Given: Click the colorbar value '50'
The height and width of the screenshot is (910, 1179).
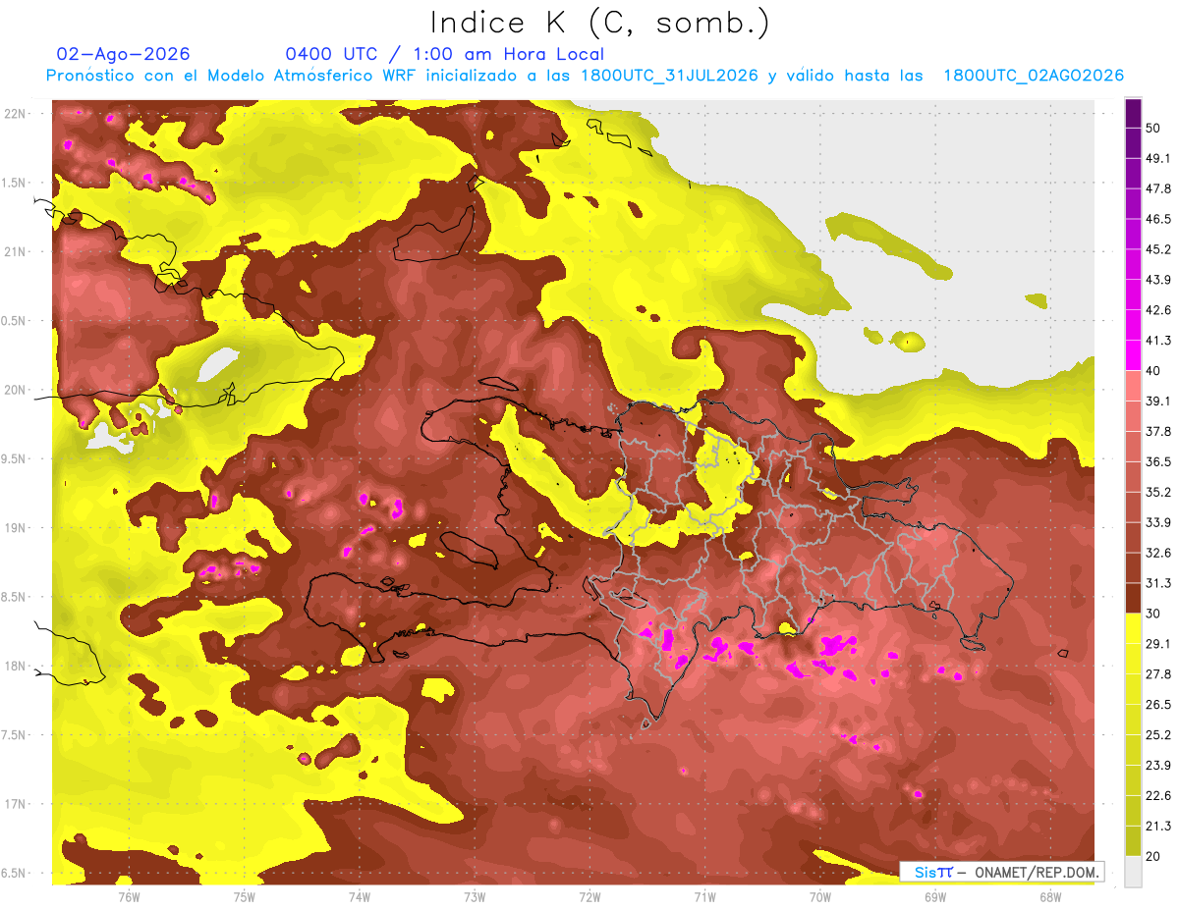Looking at the screenshot, I should [1153, 129].
